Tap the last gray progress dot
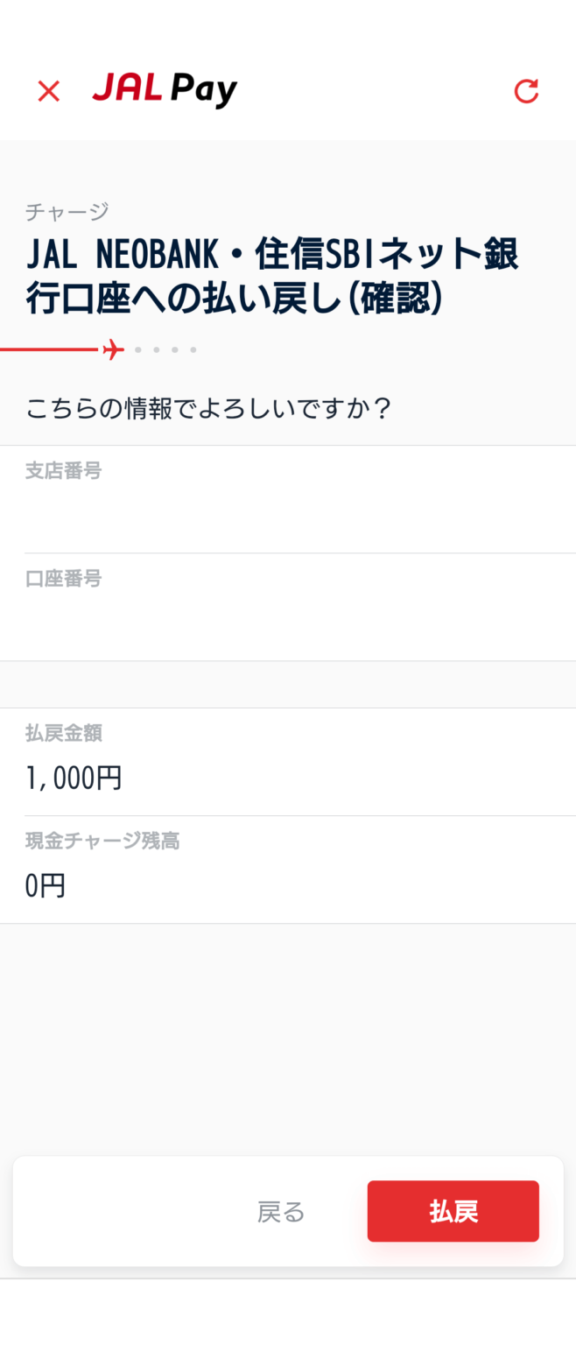Screen dimensions: 576x1345 click(x=193, y=349)
